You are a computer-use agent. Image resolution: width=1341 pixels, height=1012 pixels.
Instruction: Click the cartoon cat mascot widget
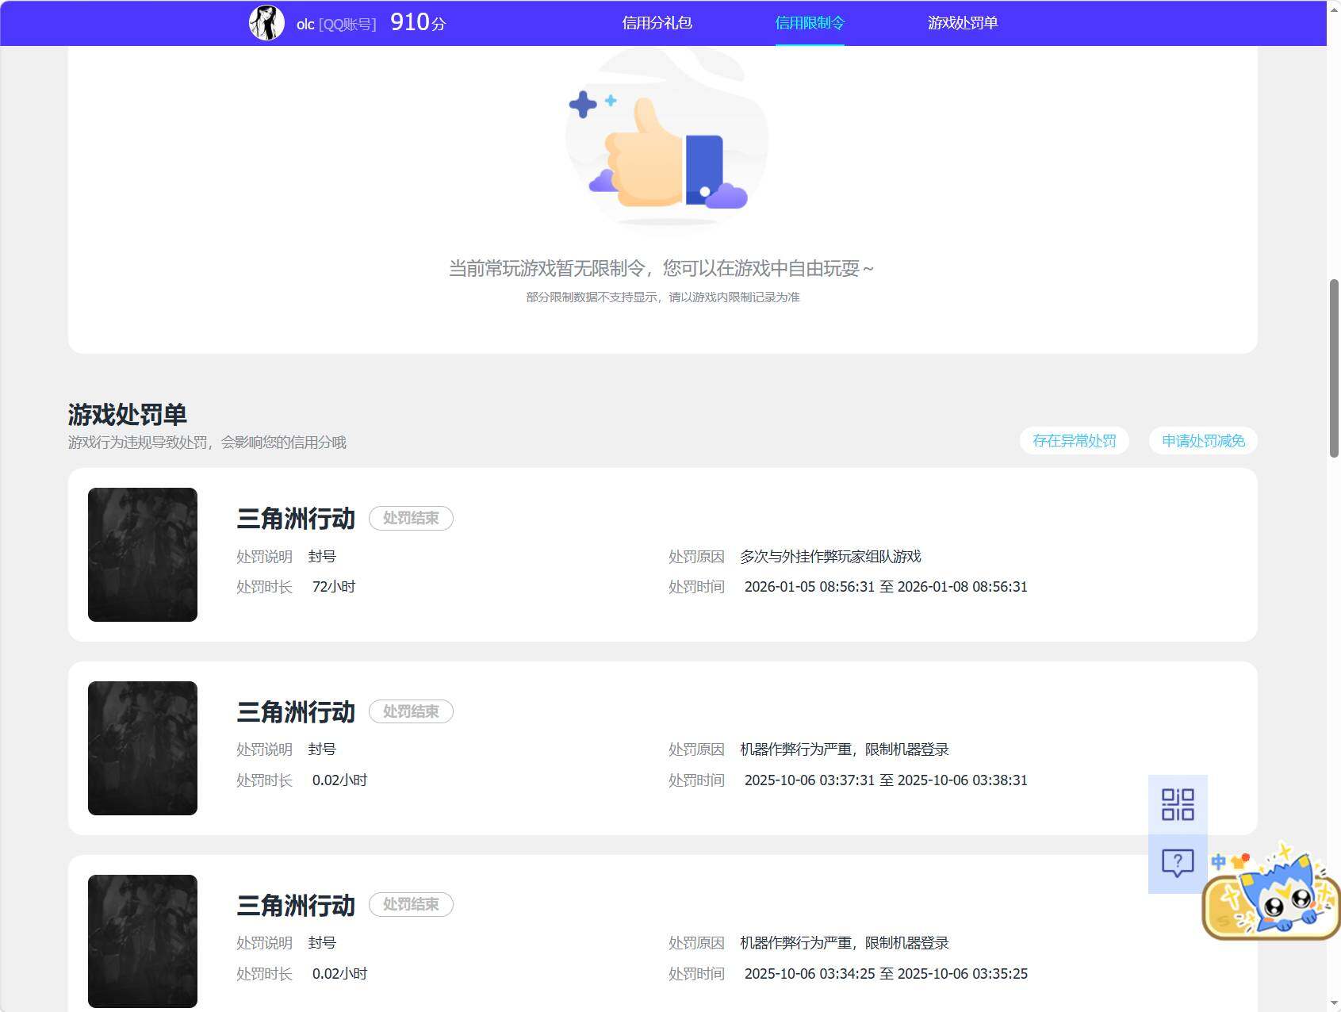pyautogui.click(x=1271, y=893)
